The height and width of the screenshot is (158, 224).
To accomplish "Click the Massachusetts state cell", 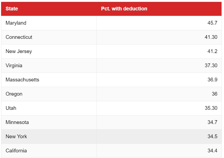I will pyautogui.click(x=22, y=80).
